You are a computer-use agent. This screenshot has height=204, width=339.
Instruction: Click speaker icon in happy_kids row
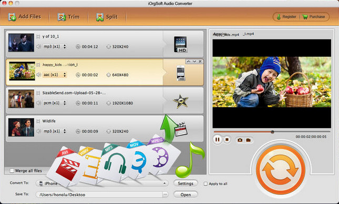tap(39, 75)
